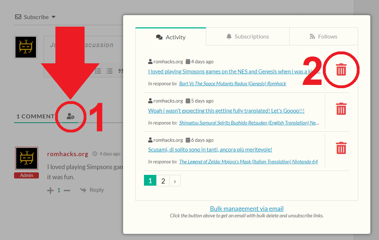The width and height of the screenshot is (379, 240).
Task: Switch to the Subscriptions tab
Action: point(248,37)
